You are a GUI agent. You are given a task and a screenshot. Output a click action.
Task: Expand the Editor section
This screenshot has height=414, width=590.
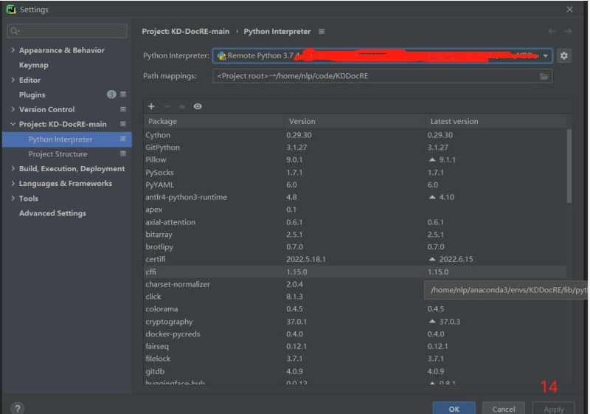[x=13, y=80]
